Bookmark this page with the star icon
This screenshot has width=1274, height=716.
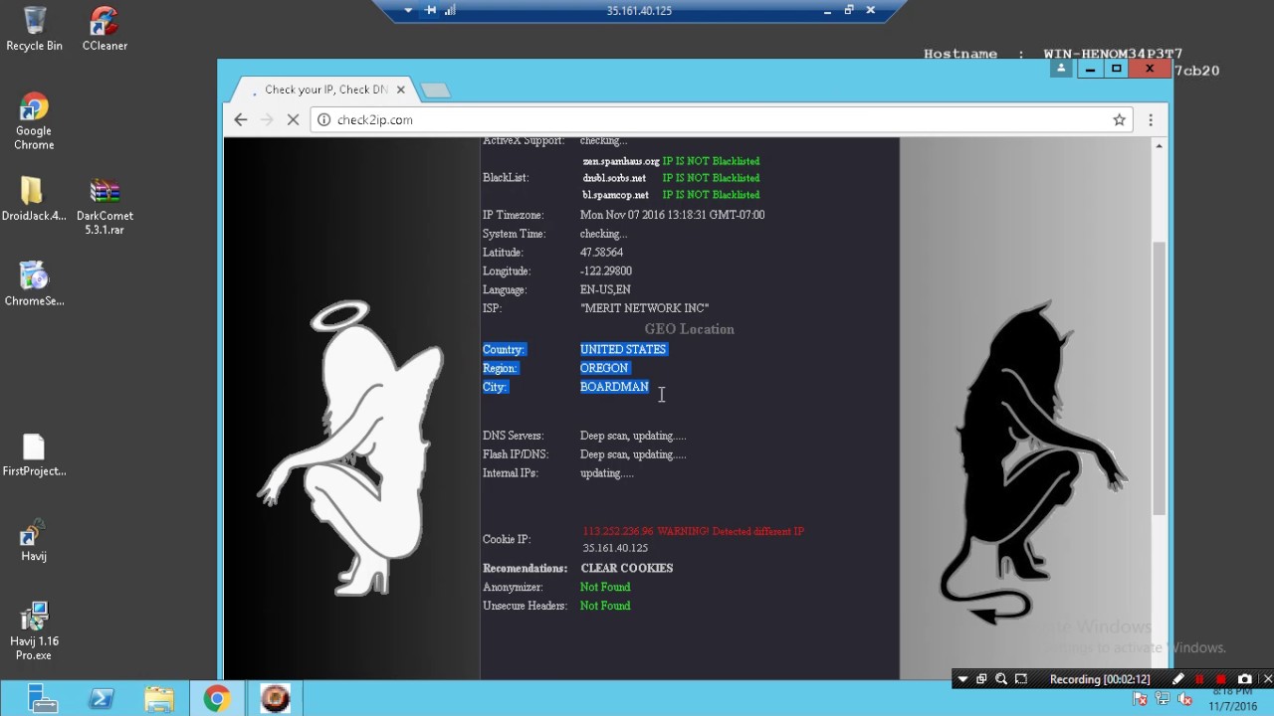coord(1119,119)
